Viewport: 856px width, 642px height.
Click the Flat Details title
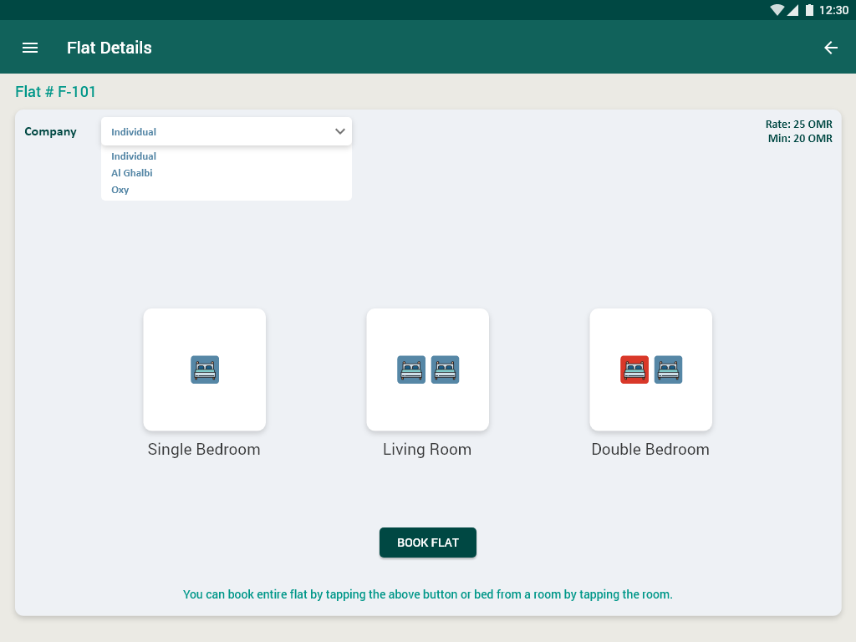tap(110, 48)
